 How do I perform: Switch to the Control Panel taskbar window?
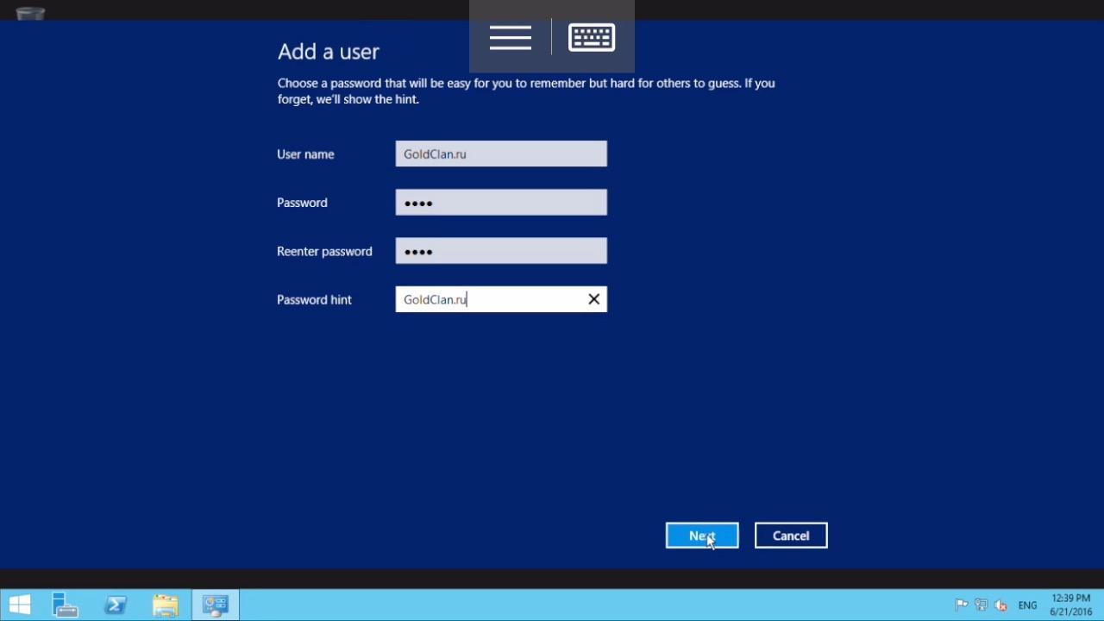pyautogui.click(x=215, y=605)
